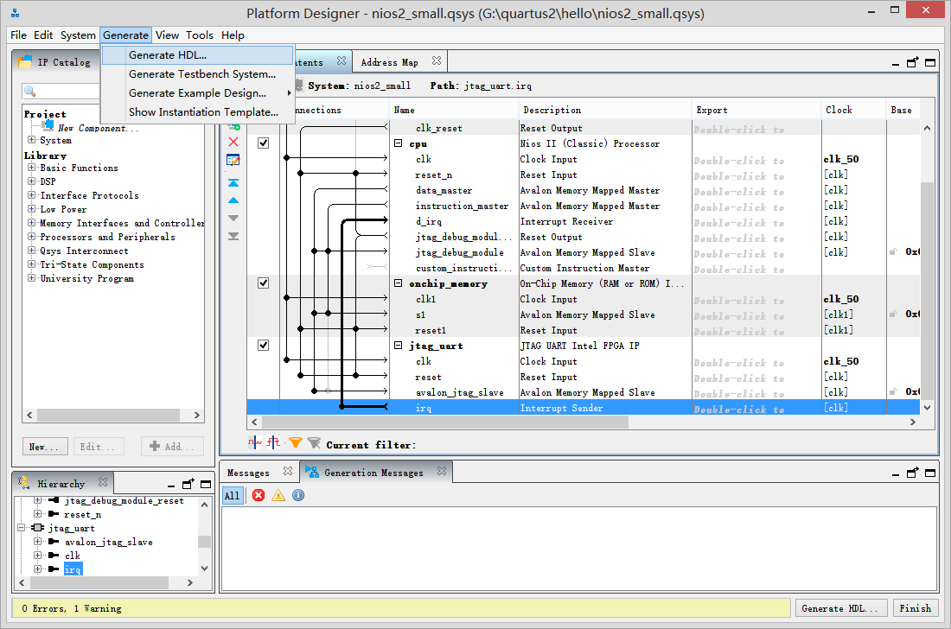Click the orange filter funnel icon
The width and height of the screenshot is (951, 629).
(x=295, y=443)
